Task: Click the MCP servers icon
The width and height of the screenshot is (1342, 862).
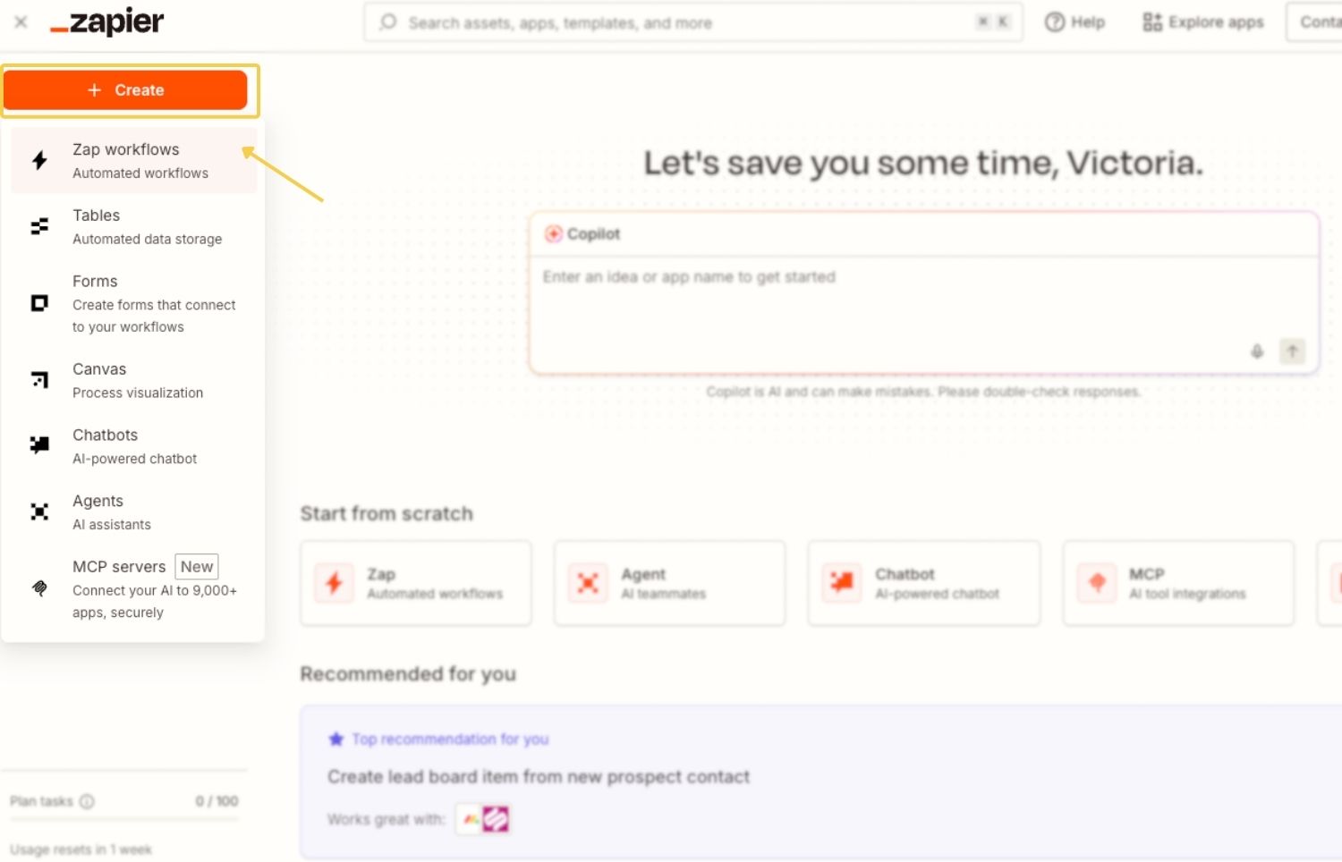Action: (39, 588)
